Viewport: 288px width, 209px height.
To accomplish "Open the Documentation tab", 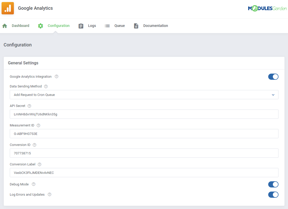I will point(156,26).
